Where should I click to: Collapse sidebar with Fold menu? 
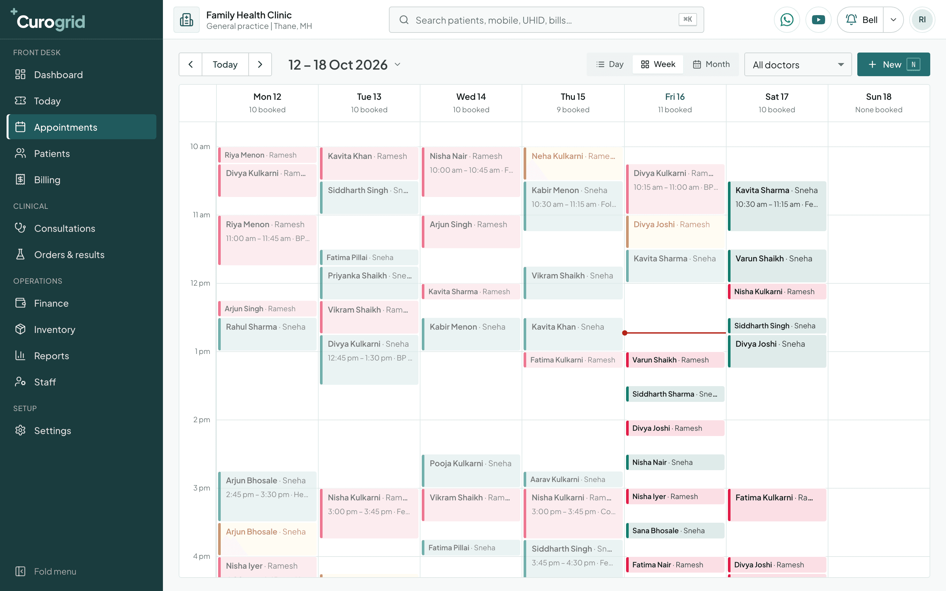coord(81,571)
